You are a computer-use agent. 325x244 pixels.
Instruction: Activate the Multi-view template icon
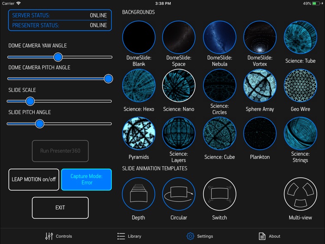point(300,194)
